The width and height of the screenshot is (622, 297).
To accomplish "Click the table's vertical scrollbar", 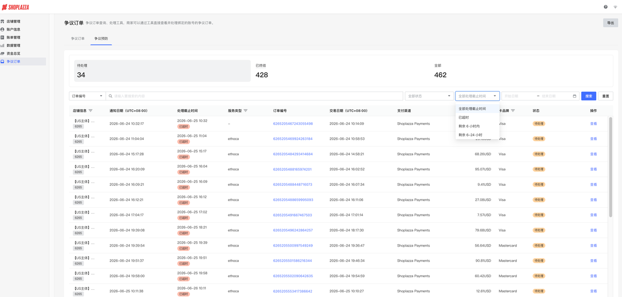I will click(611, 166).
